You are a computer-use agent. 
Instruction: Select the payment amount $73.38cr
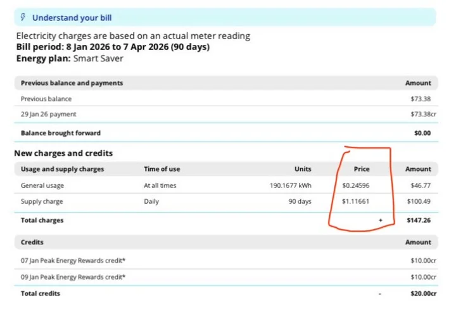tap(423, 114)
